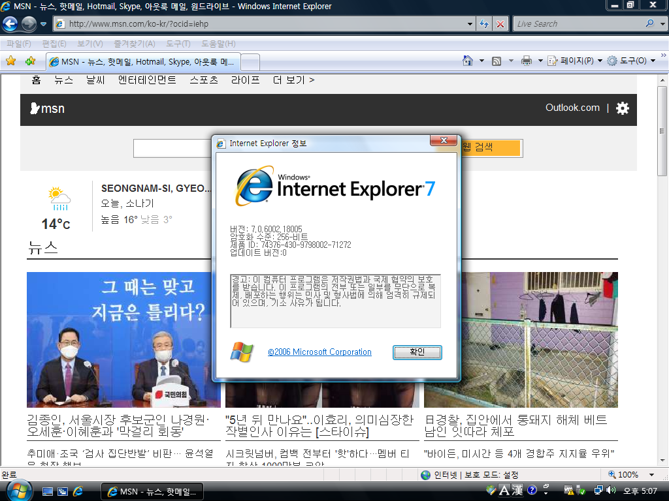Click the page vertical scrollbar thumb
Screen dimensions: 669x501
[x=662, y=130]
